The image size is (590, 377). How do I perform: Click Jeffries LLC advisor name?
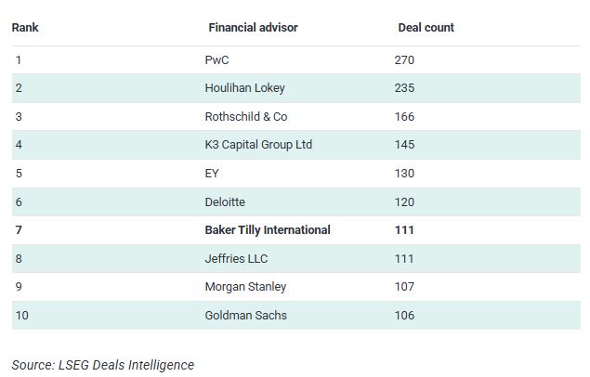236,259
